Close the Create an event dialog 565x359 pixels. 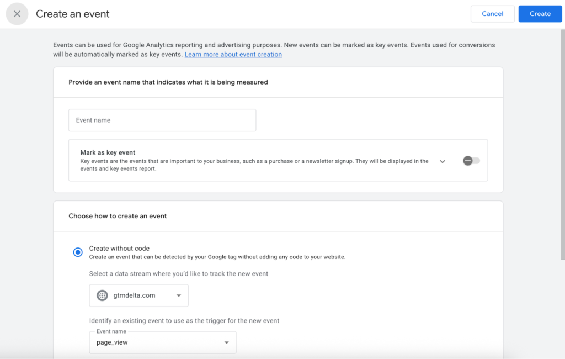pos(17,14)
